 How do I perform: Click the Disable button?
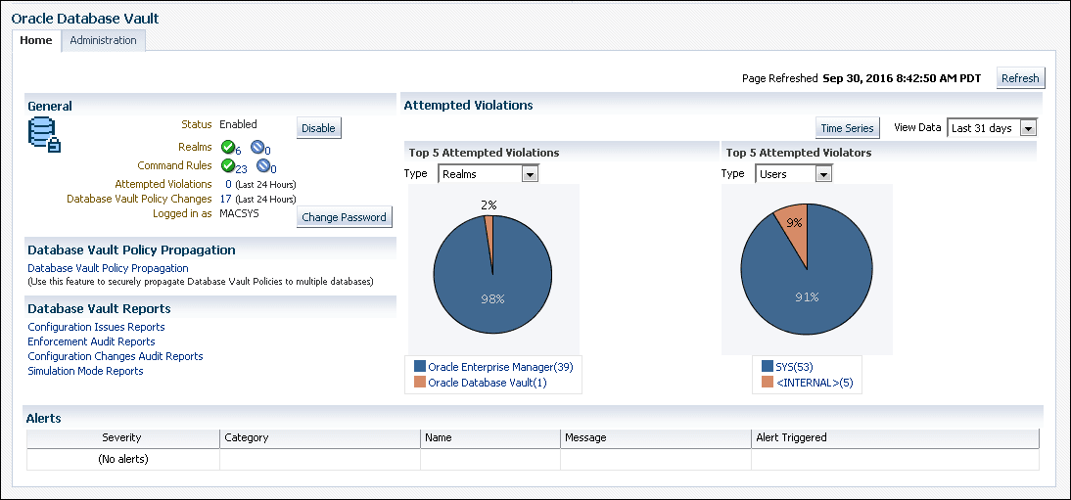click(x=319, y=128)
